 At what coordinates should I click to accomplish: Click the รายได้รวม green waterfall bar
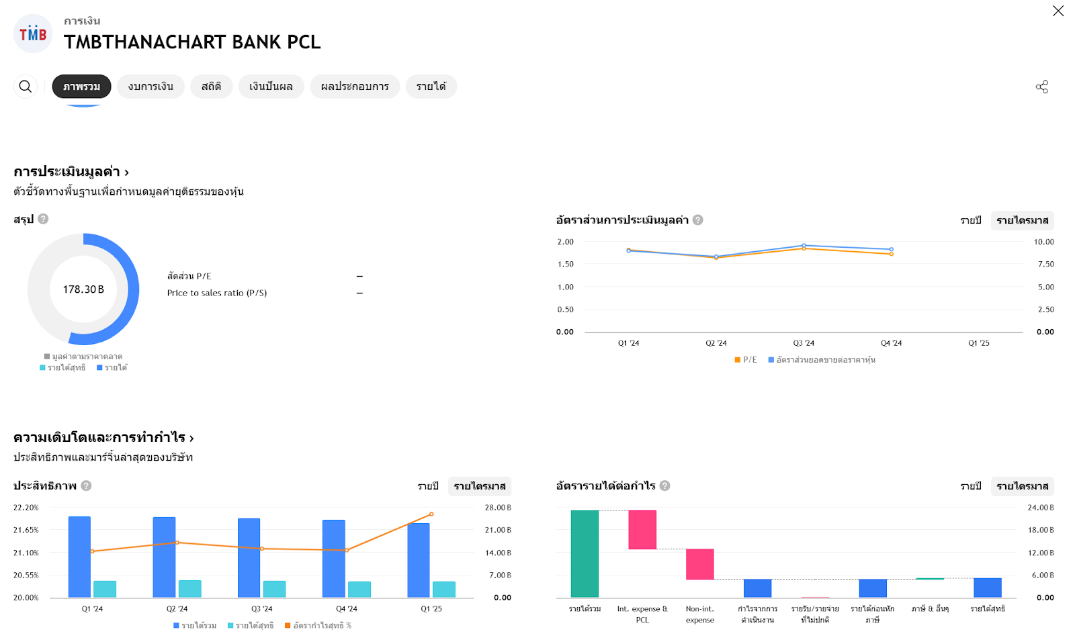coord(585,554)
